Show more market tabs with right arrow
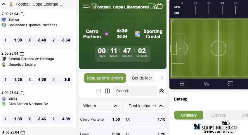 coord(162,78)
